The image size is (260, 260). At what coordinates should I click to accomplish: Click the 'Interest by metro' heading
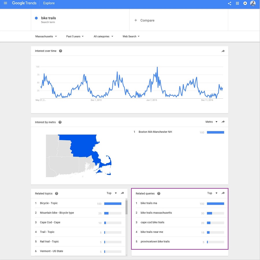pyautogui.click(x=45, y=122)
